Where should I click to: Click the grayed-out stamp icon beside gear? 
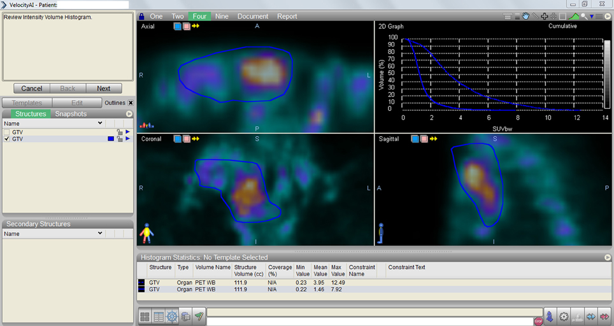577,316
